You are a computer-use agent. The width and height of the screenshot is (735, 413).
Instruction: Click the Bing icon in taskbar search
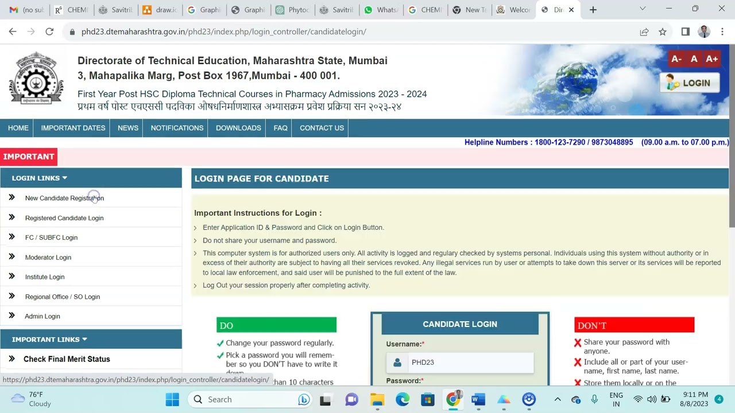[x=304, y=399]
